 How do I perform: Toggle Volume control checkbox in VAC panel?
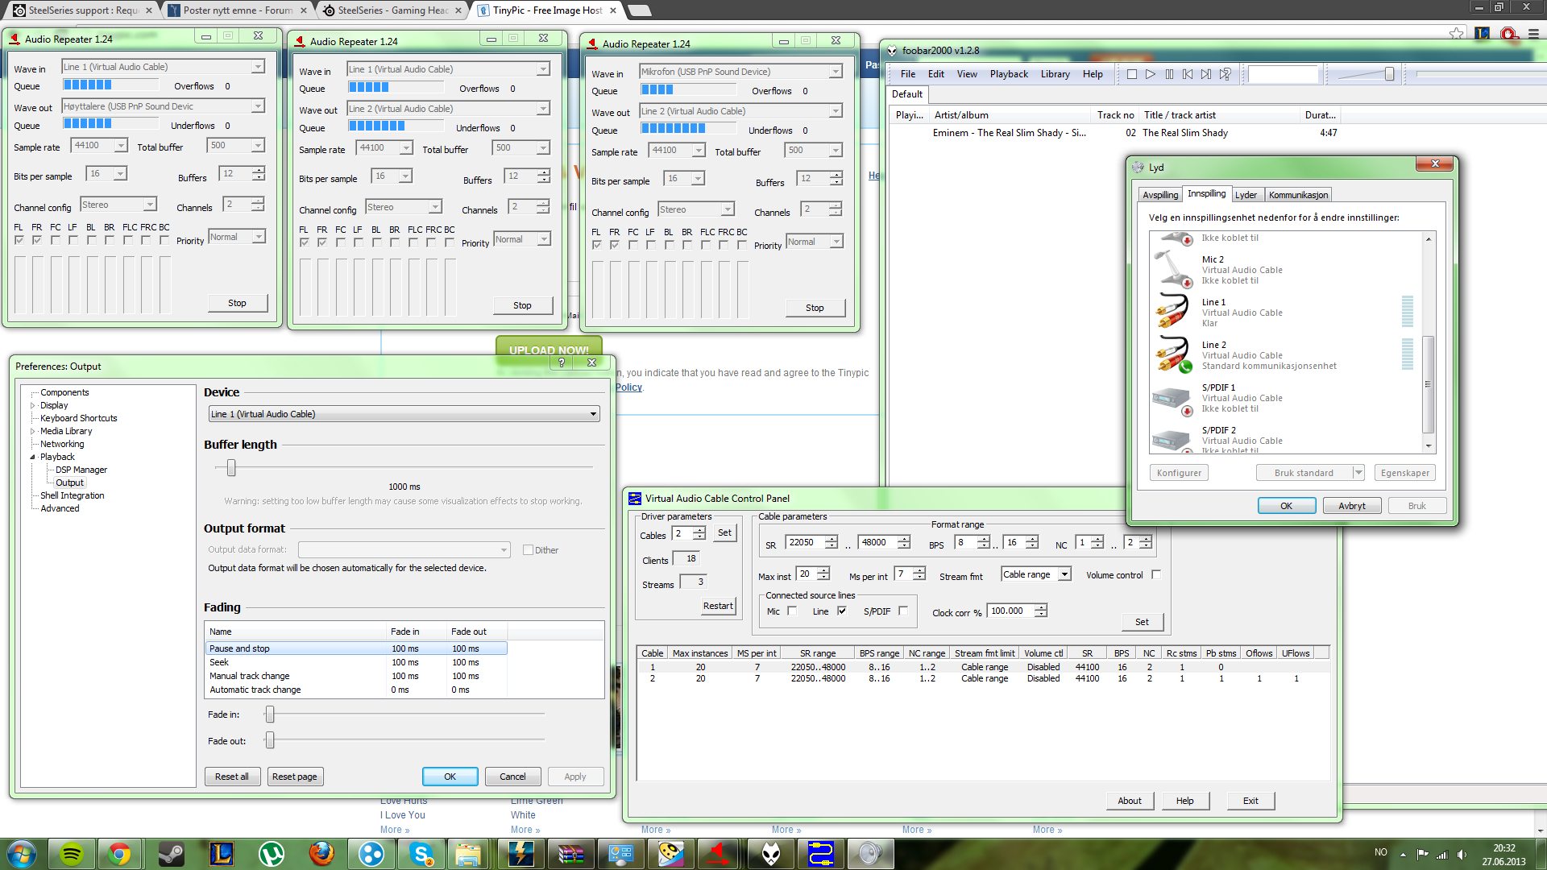point(1156,574)
